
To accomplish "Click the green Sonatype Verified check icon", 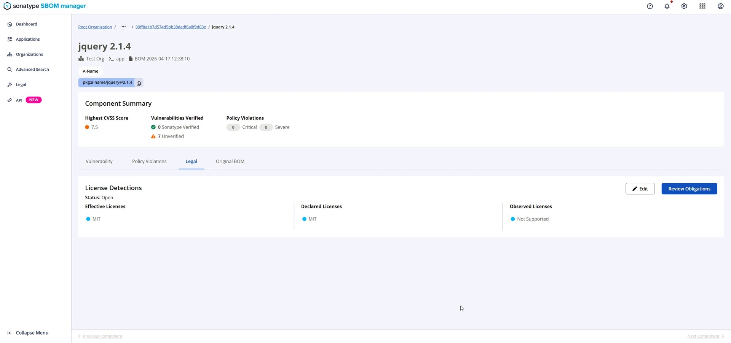I will pos(153,127).
